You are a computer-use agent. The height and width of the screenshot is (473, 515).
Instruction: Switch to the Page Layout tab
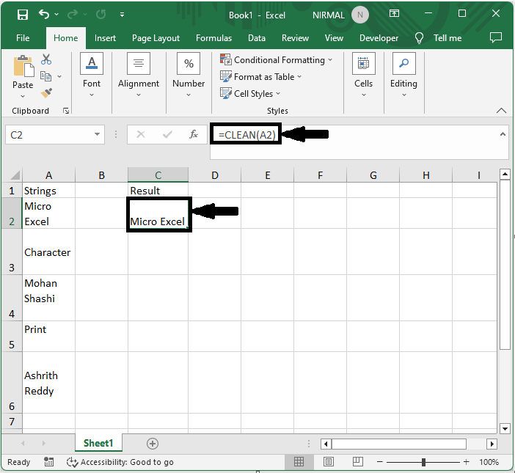pyautogui.click(x=156, y=38)
